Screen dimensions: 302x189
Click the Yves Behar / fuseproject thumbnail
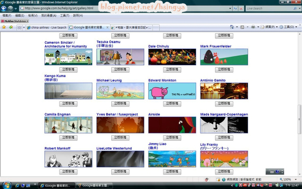(x=120, y=125)
